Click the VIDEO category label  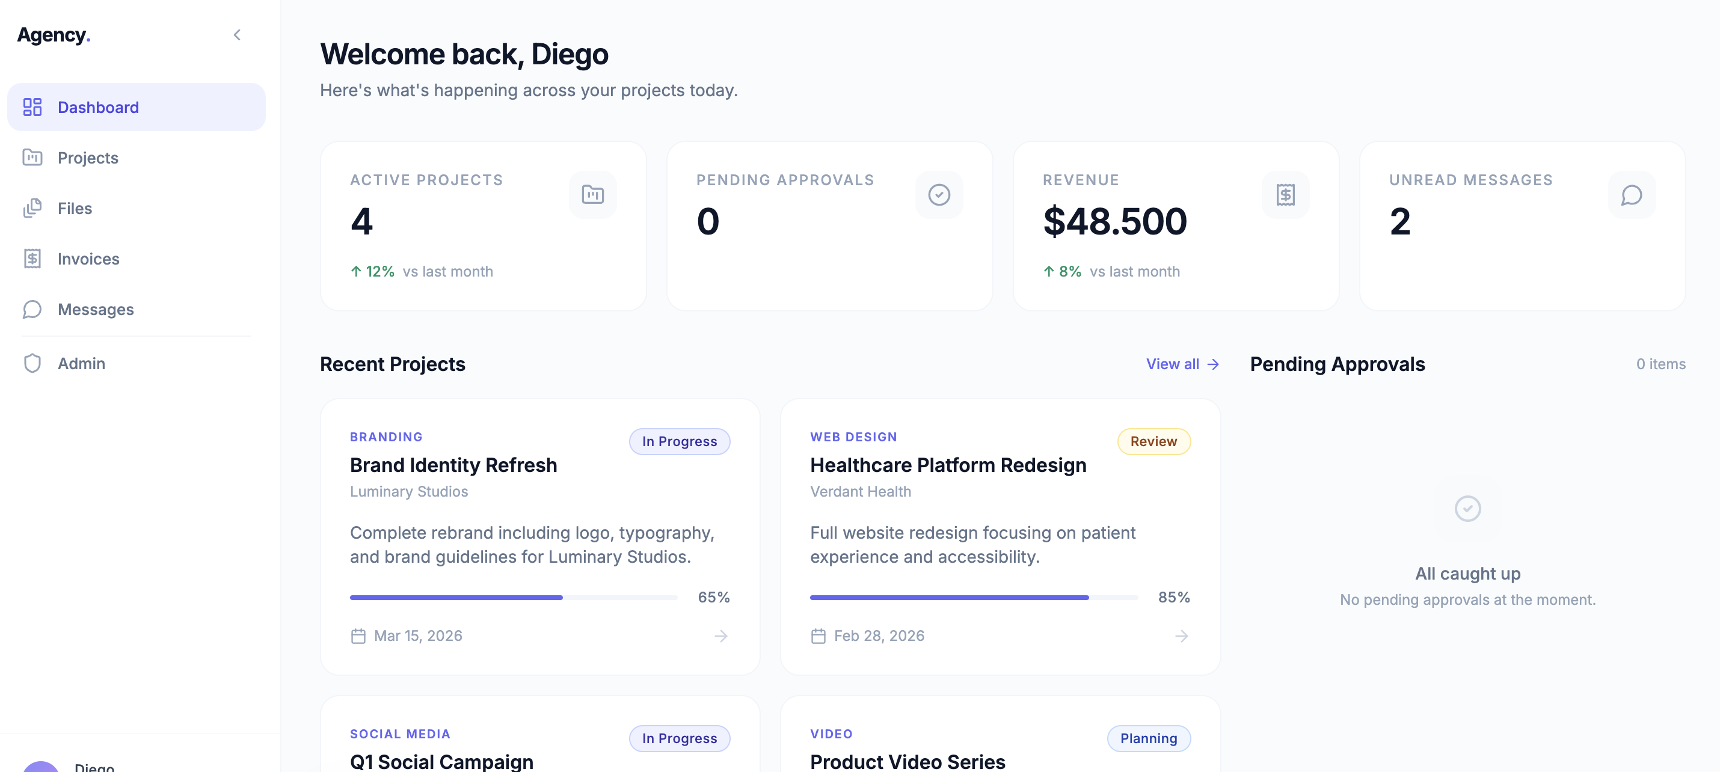[831, 734]
